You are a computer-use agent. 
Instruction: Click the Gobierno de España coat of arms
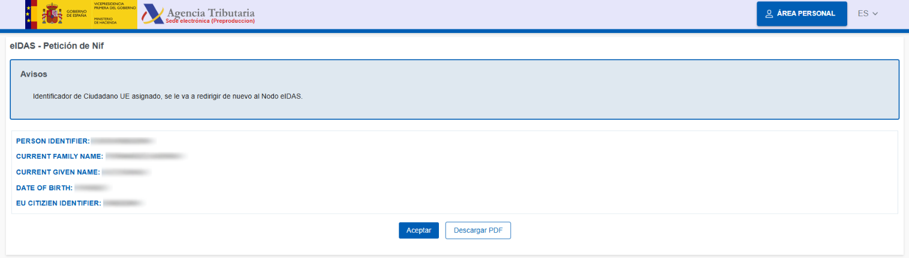52,15
